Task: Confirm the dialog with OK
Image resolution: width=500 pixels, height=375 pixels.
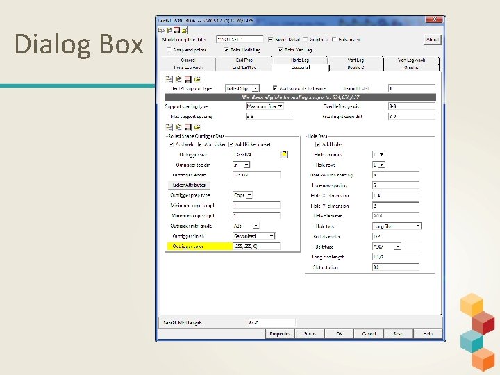Action: point(339,334)
